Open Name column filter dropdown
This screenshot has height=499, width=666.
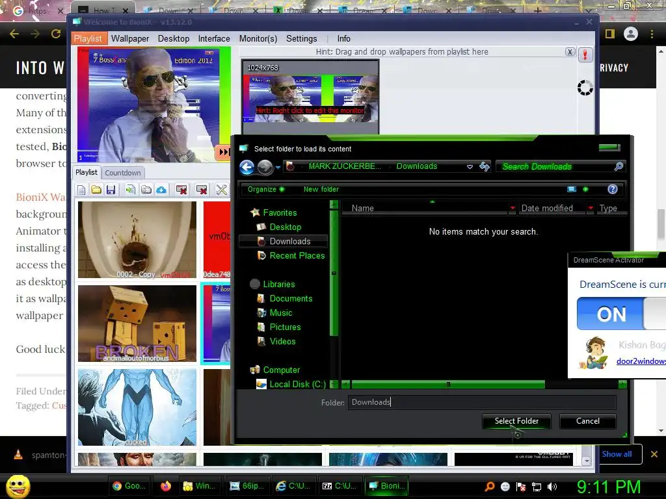pyautogui.click(x=513, y=208)
